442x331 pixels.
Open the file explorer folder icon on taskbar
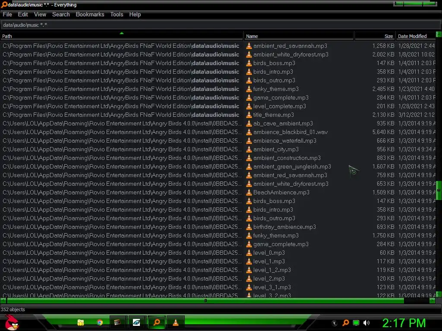point(81,322)
